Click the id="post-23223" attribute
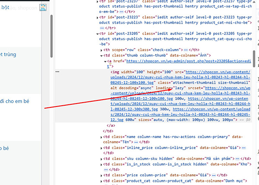Screen dimensions: 259x185 pos(124,17)
